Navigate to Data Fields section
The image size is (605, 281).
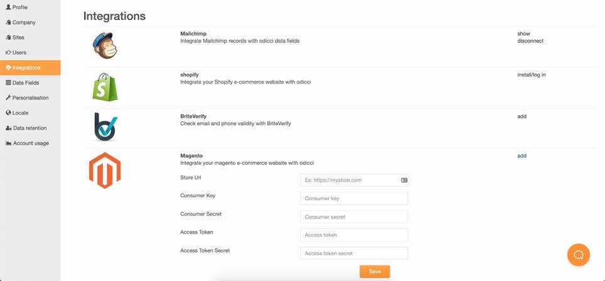click(25, 83)
